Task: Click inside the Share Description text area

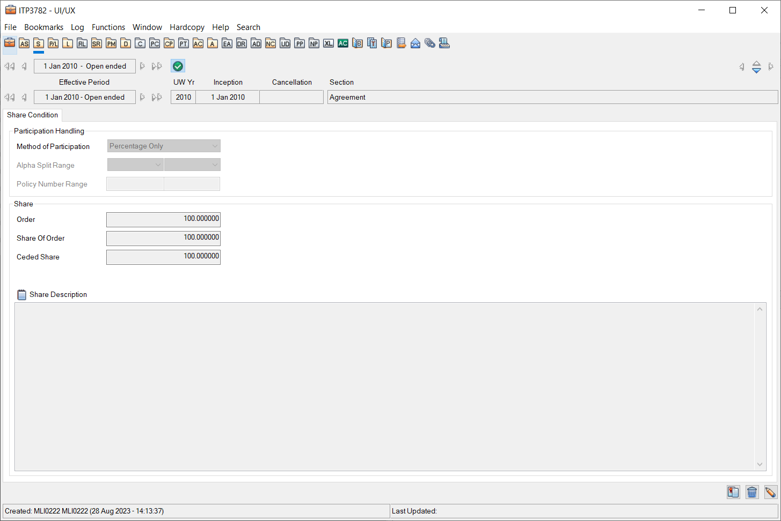Action: [x=386, y=386]
